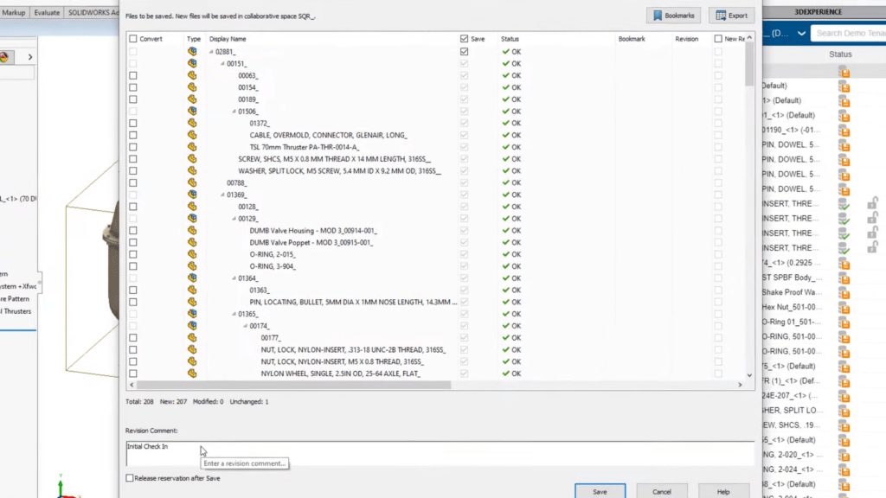
Task: Open dropdown arrow in 3DEXPERIENCE panel header
Action: [801, 34]
